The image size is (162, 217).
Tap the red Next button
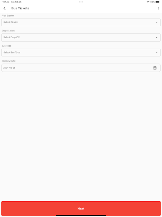pos(81,209)
